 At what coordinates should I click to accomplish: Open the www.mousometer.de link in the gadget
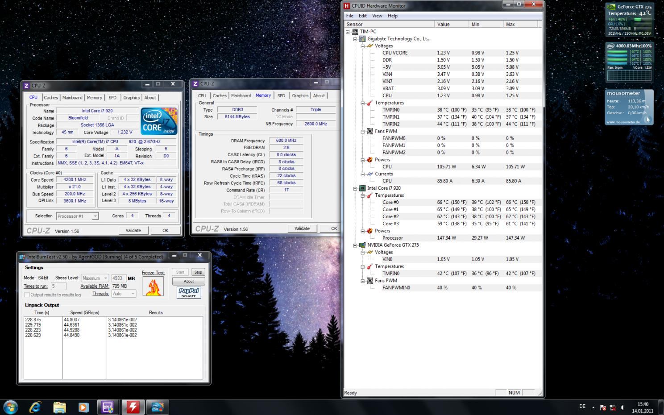point(623,122)
